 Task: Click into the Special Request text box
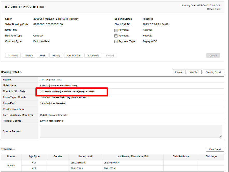coord(131,131)
